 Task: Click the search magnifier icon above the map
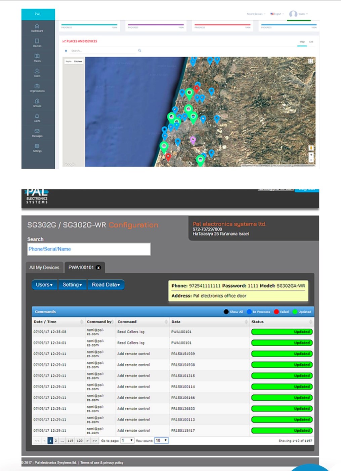click(139, 51)
